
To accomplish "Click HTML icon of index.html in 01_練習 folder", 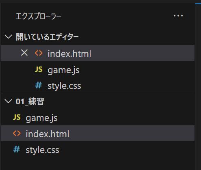I will tap(17, 133).
